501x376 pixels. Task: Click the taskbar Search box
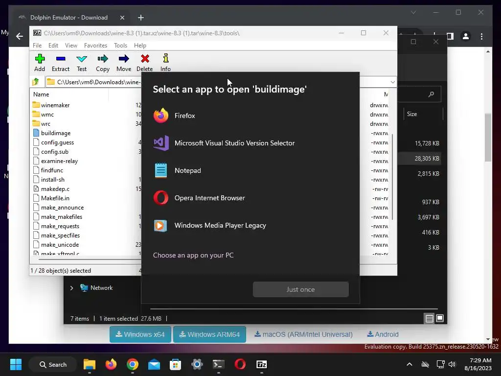click(53, 364)
